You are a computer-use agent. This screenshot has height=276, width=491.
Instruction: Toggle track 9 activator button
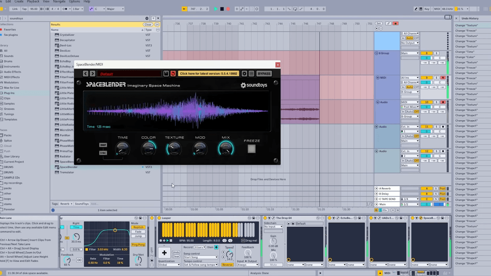point(426,77)
